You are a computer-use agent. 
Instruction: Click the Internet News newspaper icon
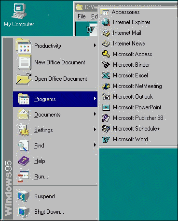click(x=106, y=44)
